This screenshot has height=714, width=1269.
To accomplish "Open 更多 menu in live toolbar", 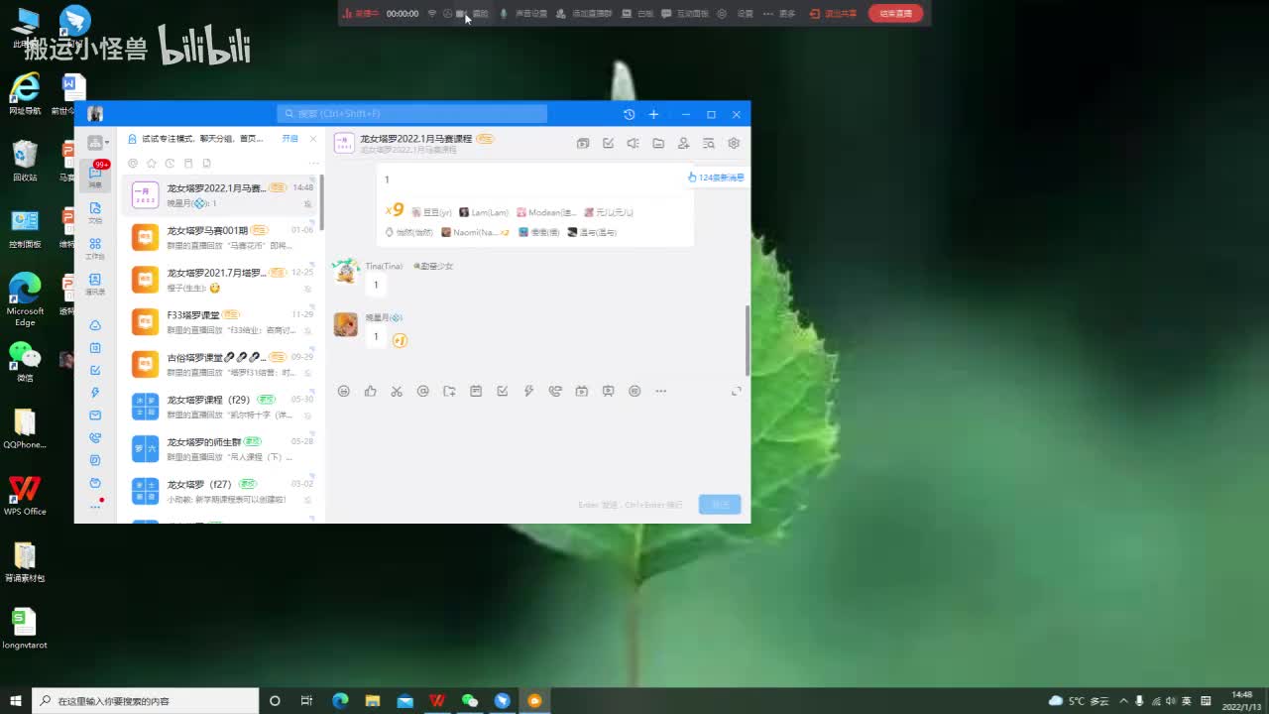I will [x=780, y=13].
